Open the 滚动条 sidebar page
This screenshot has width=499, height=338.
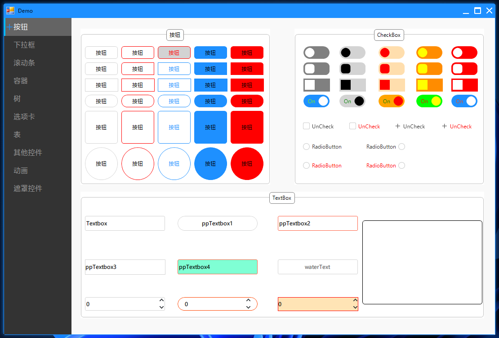point(38,63)
